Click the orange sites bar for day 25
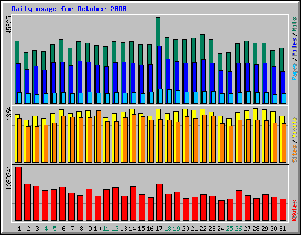The width and height of the screenshot is (301, 235). click(231, 144)
